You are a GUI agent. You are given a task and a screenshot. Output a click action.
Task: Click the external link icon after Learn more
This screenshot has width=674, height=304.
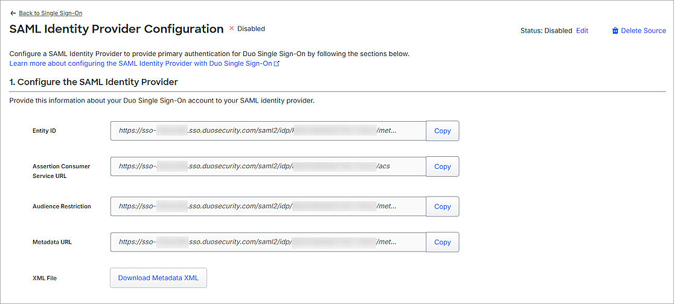coord(277,63)
